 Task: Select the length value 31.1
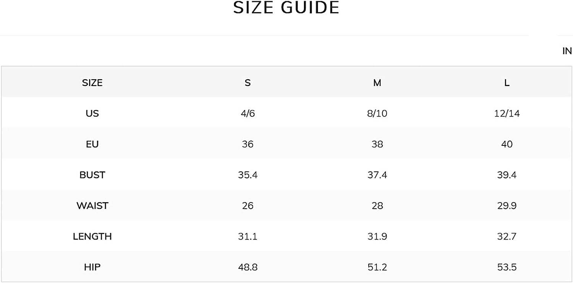[x=248, y=237]
